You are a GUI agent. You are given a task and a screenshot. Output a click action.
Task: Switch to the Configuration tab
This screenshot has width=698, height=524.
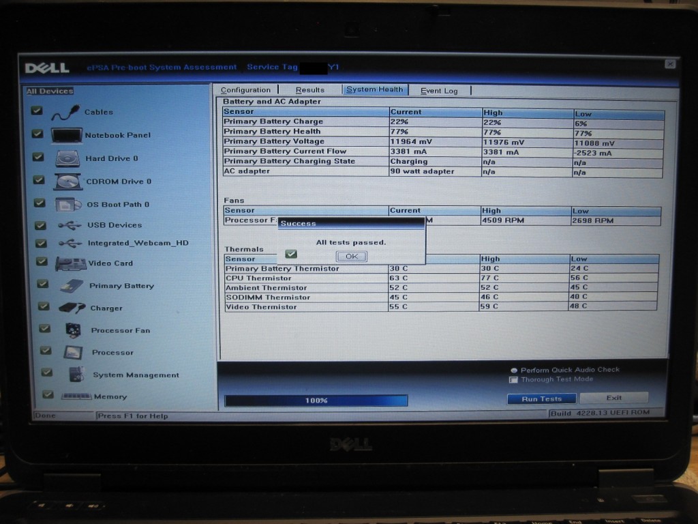(x=245, y=90)
